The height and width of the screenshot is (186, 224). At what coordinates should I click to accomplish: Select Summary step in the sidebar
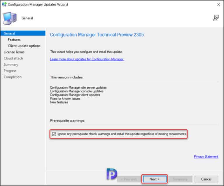(11, 65)
